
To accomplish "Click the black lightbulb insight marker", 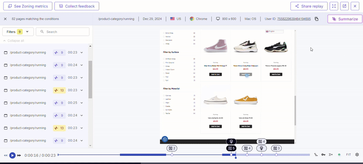I will [231, 141].
